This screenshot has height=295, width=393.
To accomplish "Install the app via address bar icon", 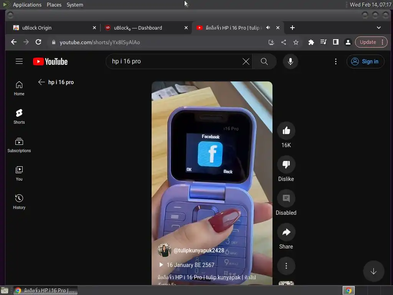I will point(271,42).
